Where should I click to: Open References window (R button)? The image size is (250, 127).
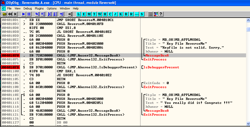(131, 14)
